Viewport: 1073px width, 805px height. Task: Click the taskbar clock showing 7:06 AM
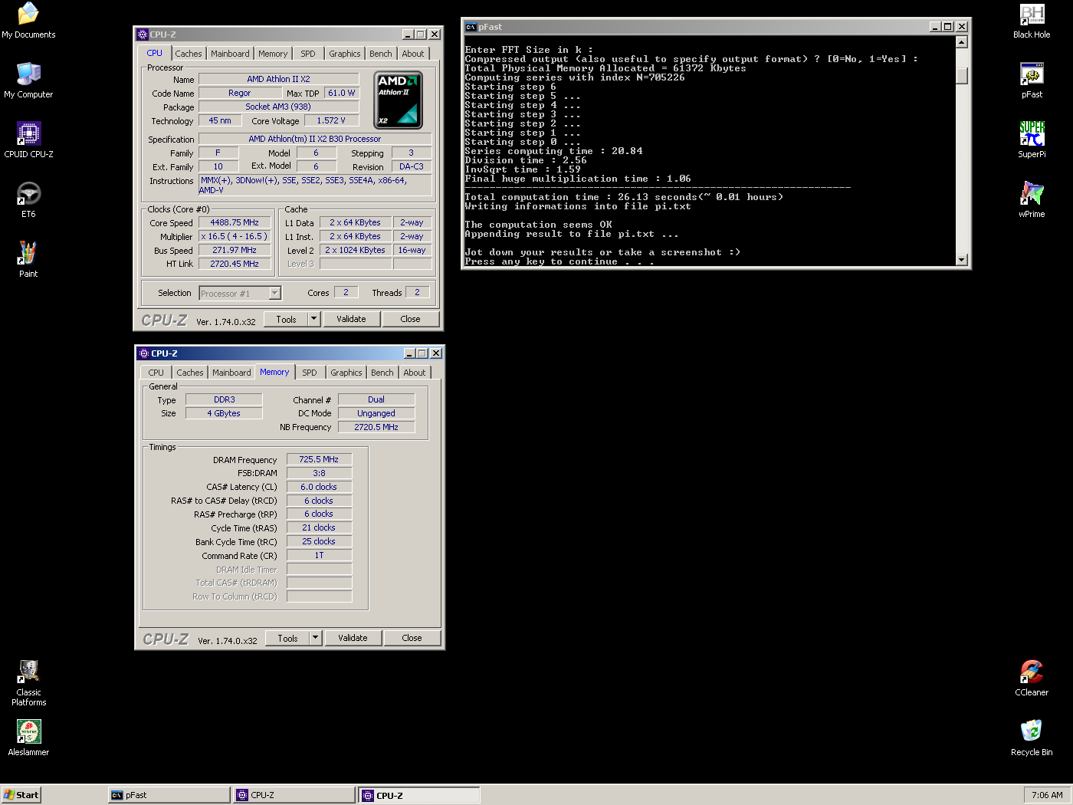tap(1047, 795)
